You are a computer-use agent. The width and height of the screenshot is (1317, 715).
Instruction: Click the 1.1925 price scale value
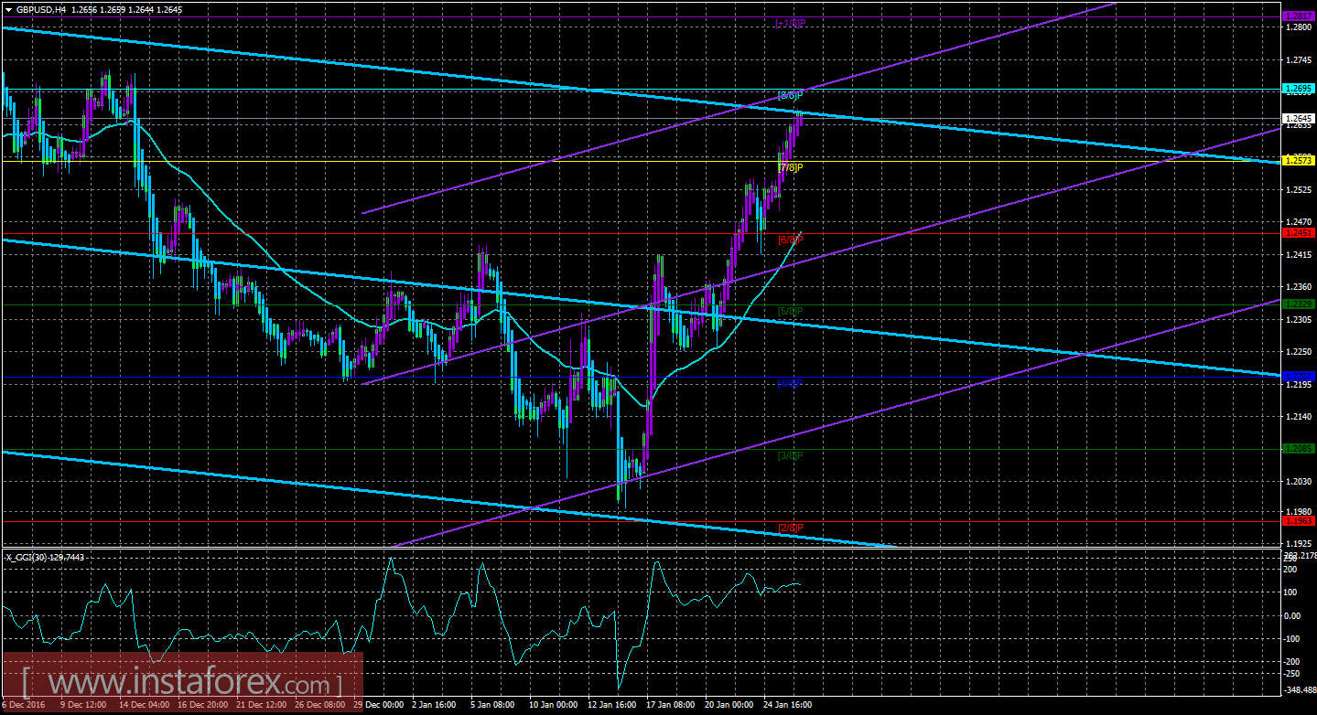pyautogui.click(x=1298, y=544)
